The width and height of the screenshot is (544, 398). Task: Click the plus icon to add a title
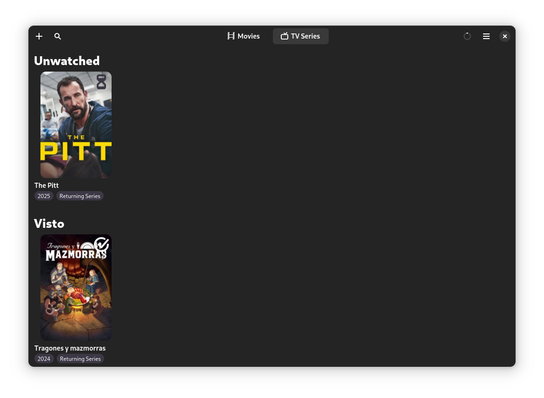[39, 36]
